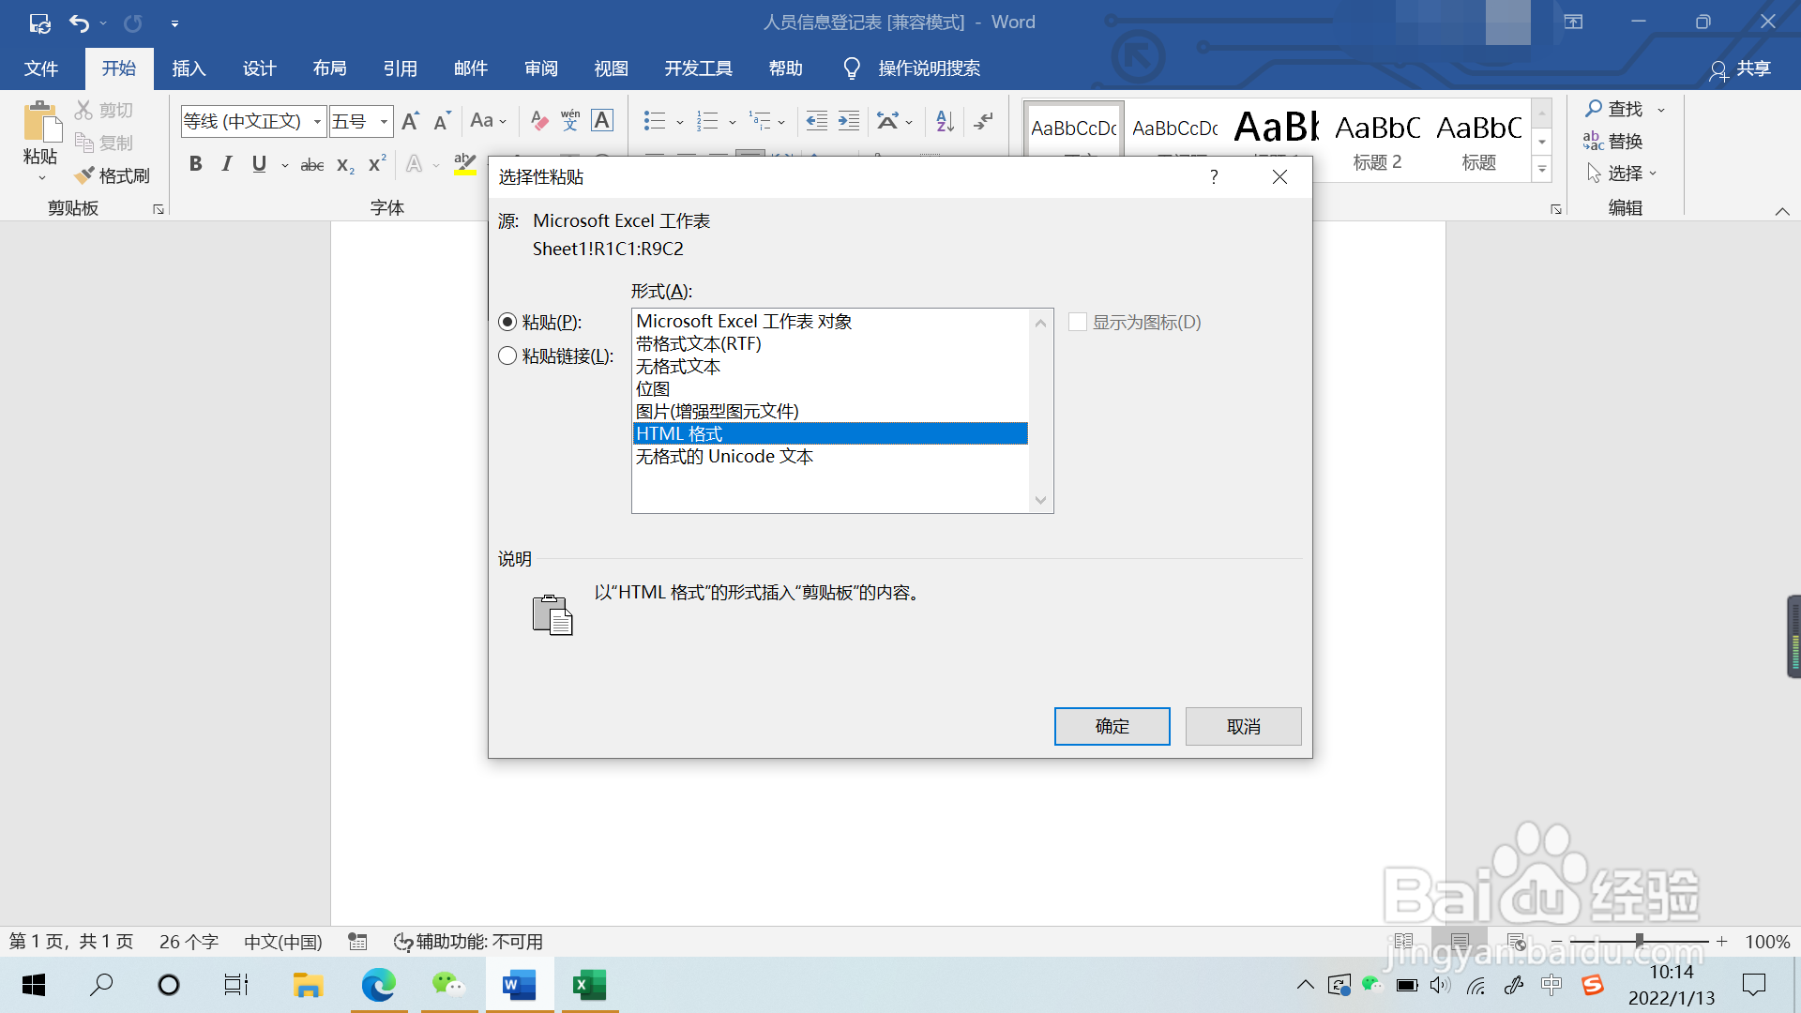
Task: Check the 显示为图标(D) checkbox
Action: click(x=1078, y=322)
